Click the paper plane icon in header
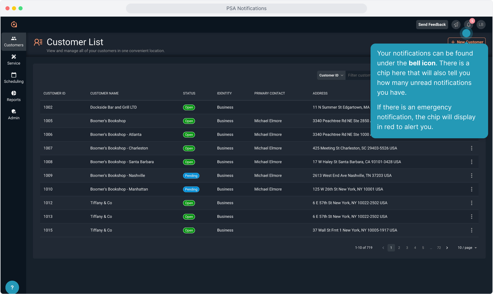Viewport: 493px width, 294px height. pyautogui.click(x=456, y=25)
